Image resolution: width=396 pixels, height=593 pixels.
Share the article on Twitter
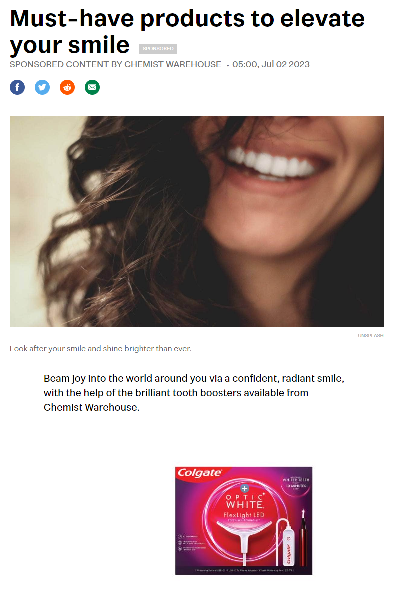42,87
